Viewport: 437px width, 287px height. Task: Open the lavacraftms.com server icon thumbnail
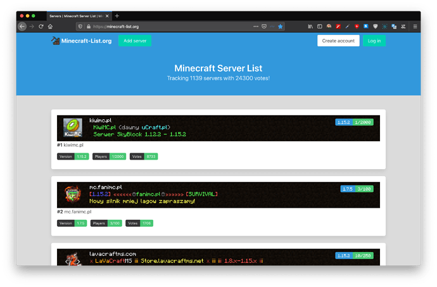[73, 258]
